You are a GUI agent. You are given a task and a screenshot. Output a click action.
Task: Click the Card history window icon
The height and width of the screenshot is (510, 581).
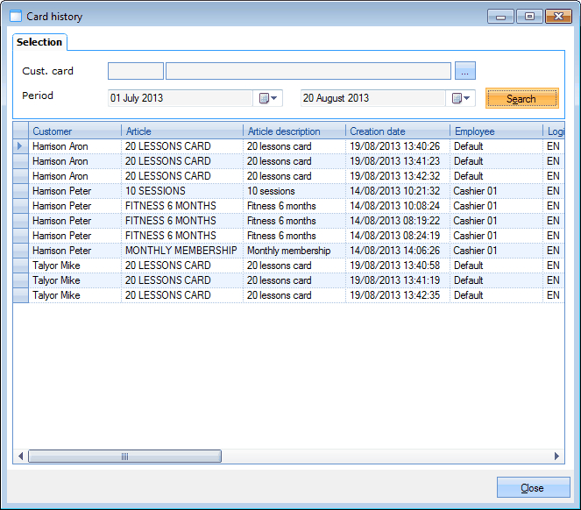click(x=15, y=16)
